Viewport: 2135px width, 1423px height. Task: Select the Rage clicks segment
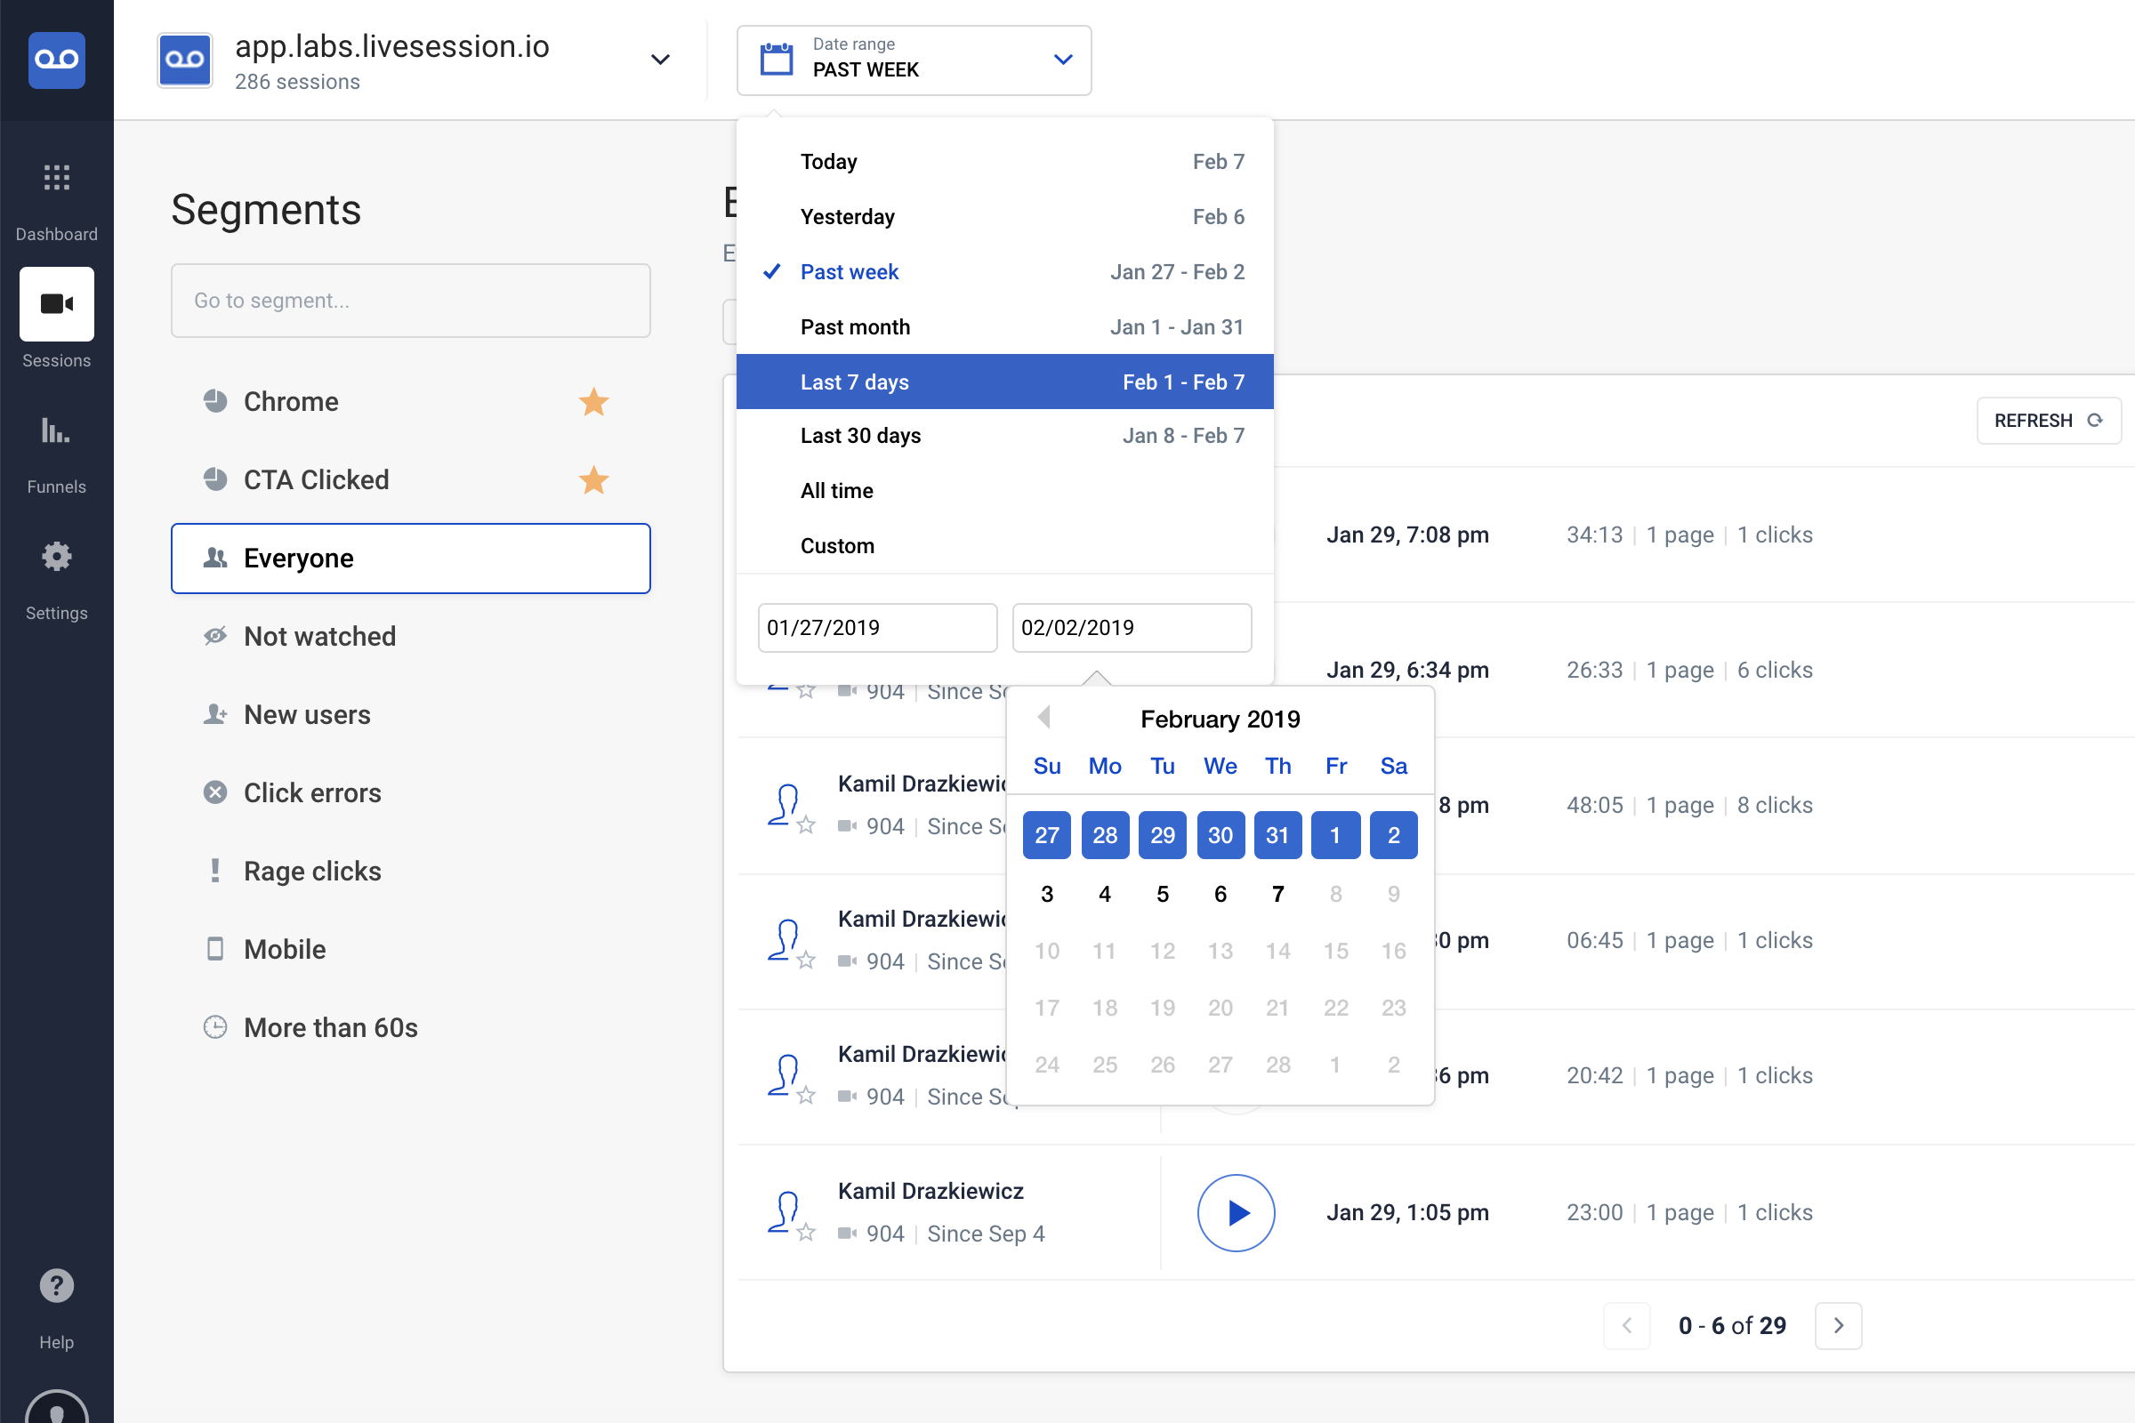click(312, 872)
